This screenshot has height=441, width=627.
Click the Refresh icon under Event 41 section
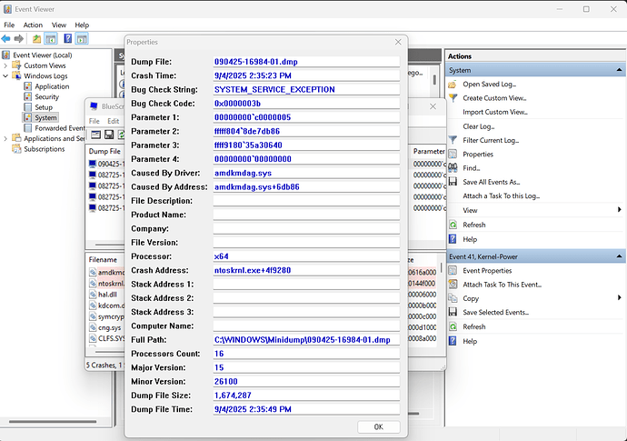(x=453, y=326)
